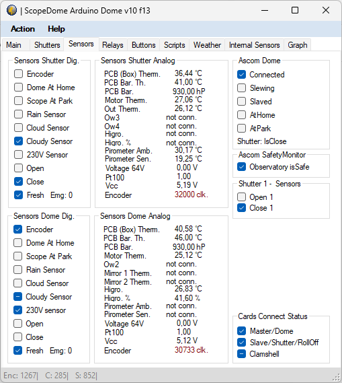This screenshot has height=383, width=342.
Task: Uncheck 230V sensor in Sensors Dome Dig.
Action: (17, 310)
